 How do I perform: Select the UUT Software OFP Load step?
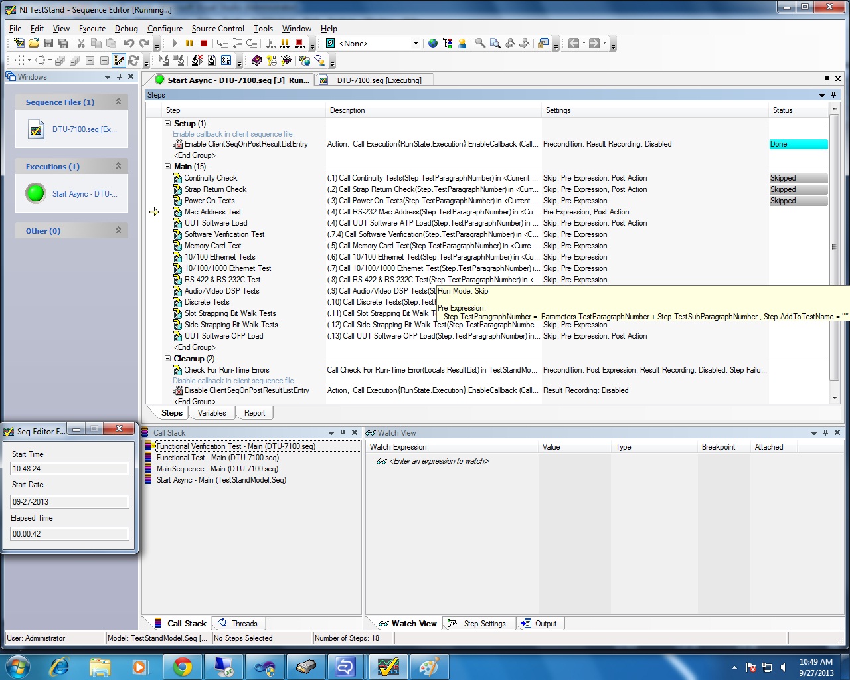(223, 336)
